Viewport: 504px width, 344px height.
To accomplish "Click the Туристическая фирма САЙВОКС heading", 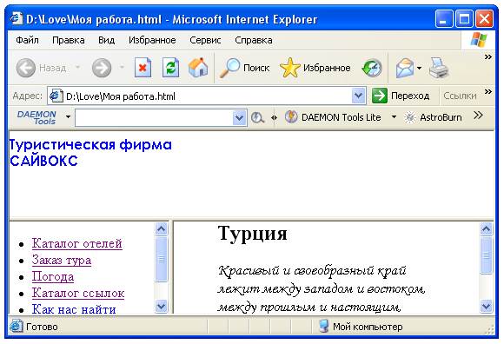I will click(x=90, y=153).
